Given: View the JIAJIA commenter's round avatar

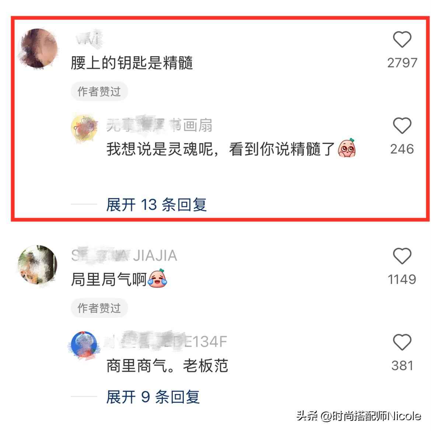Looking at the screenshot, I should pos(38,265).
